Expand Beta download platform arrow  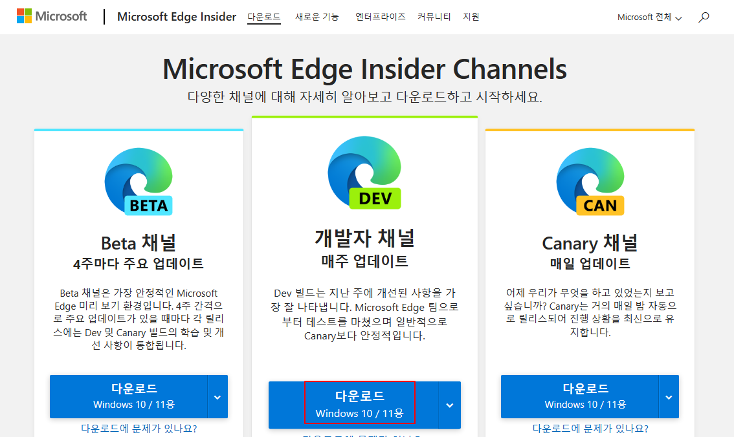point(217,397)
